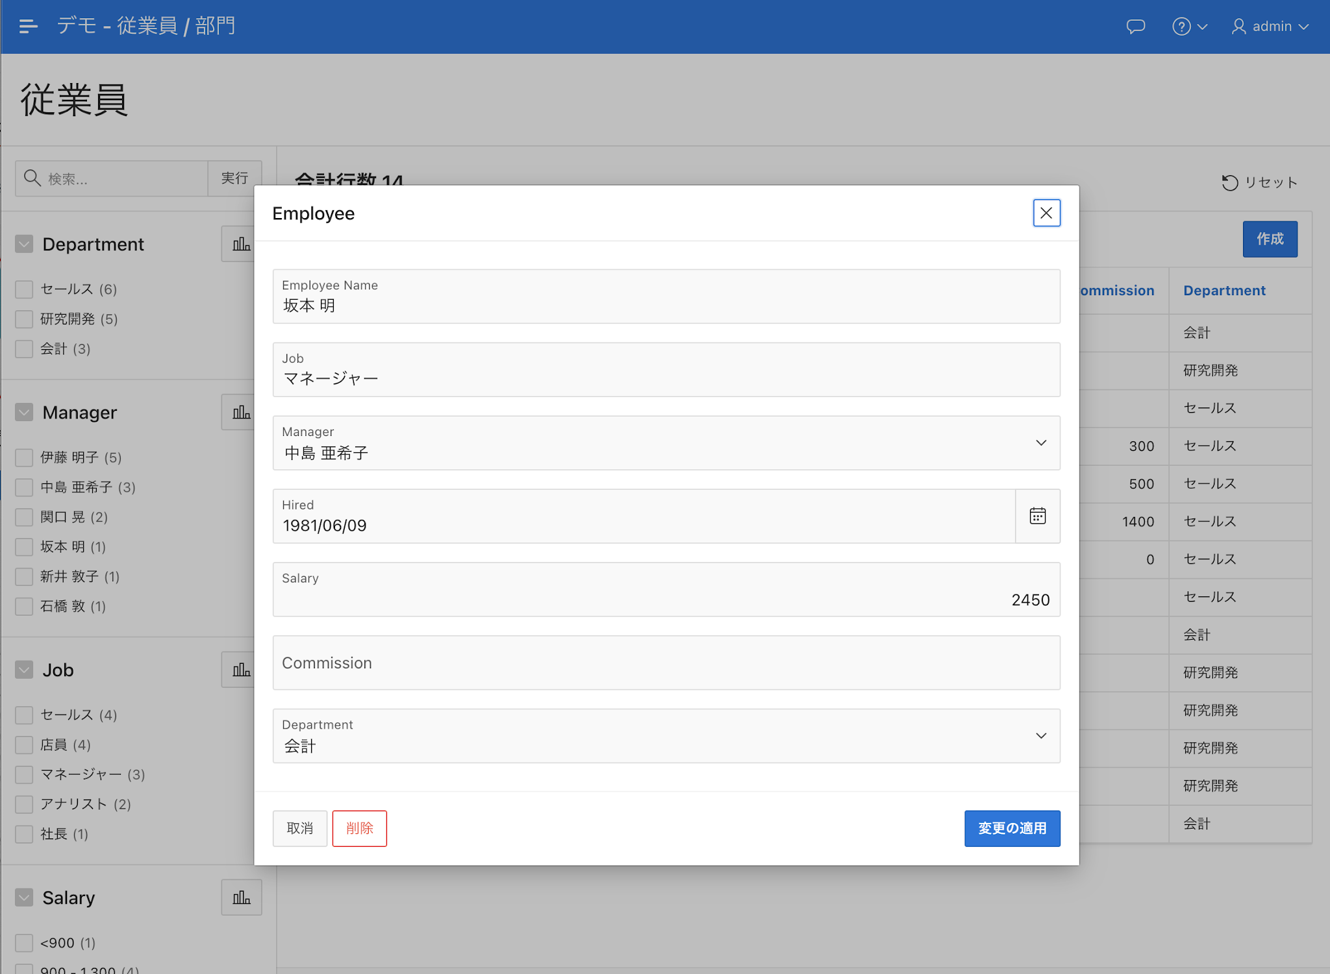Show the Salary facet chart icon
This screenshot has width=1330, height=974.
(x=241, y=897)
